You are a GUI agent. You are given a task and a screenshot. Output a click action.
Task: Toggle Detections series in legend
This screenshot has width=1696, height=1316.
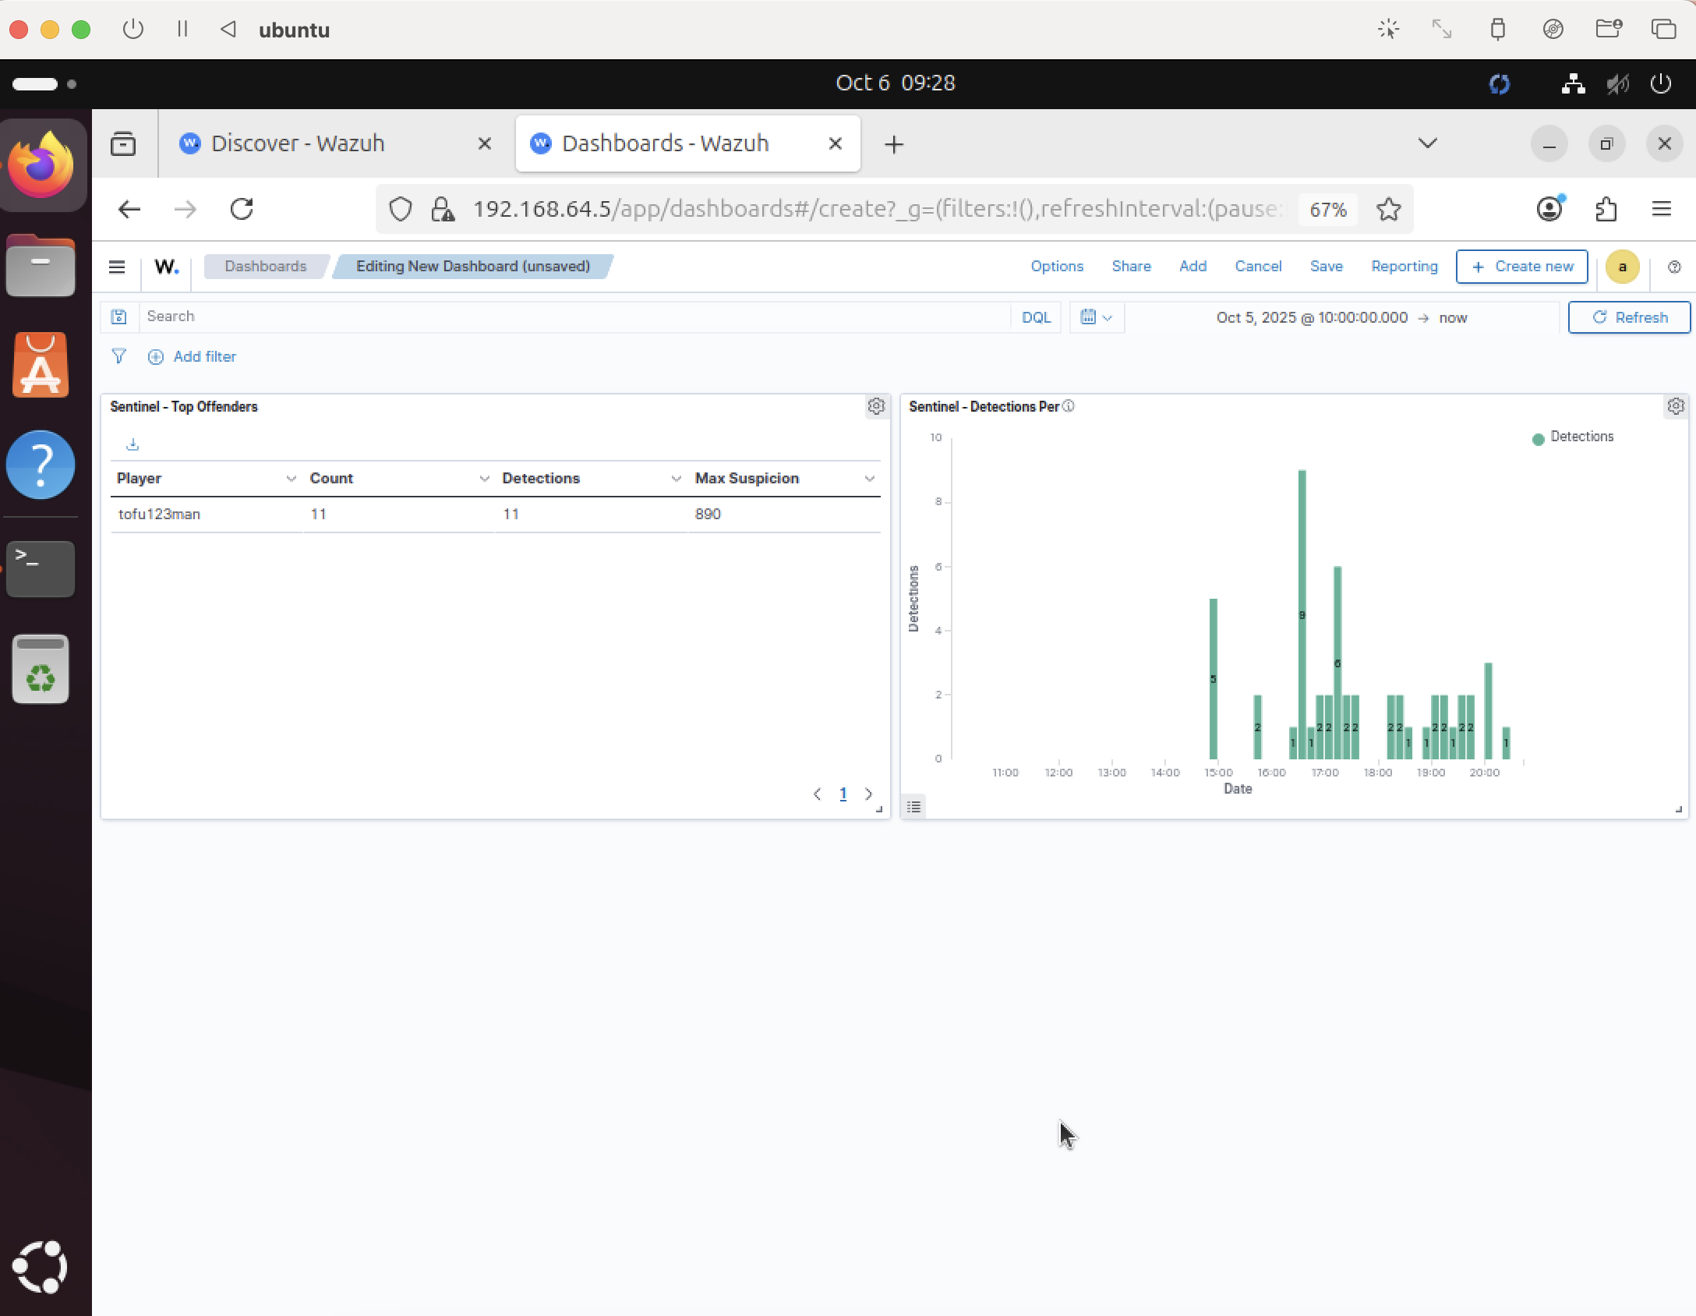coord(1581,437)
